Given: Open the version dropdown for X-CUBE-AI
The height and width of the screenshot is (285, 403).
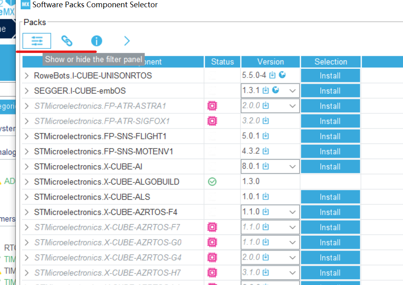Looking at the screenshot, I should click(294, 166).
